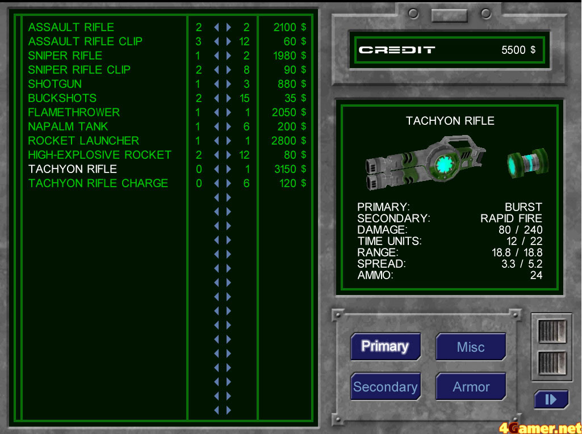Select ASSAULT RIFLE CLIP item
This screenshot has width=582, height=434.
point(85,41)
